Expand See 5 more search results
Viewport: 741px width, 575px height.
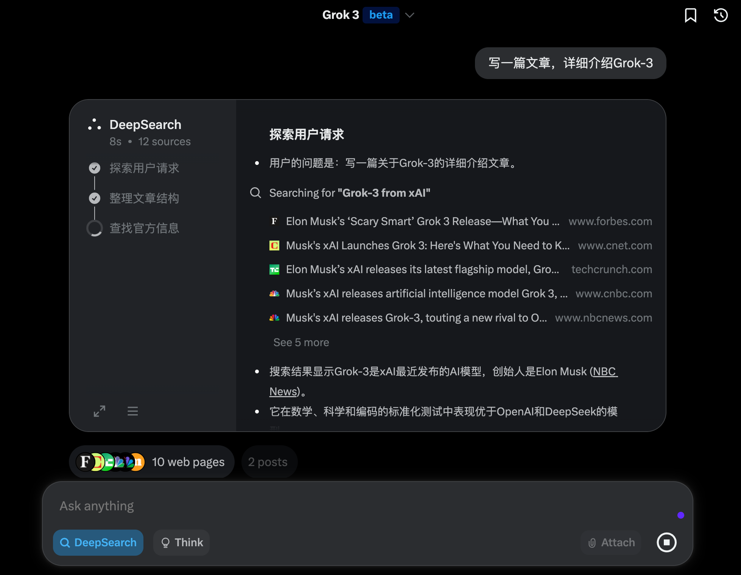(301, 342)
